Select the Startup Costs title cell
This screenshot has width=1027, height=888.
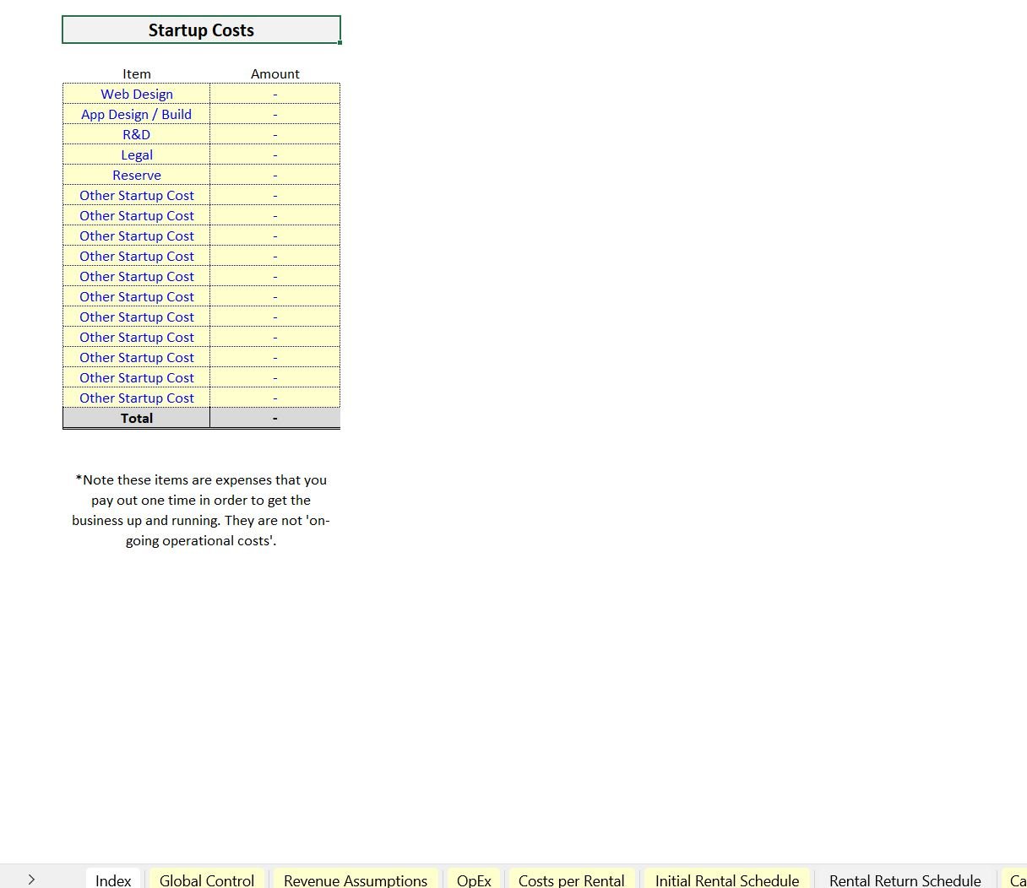point(201,30)
